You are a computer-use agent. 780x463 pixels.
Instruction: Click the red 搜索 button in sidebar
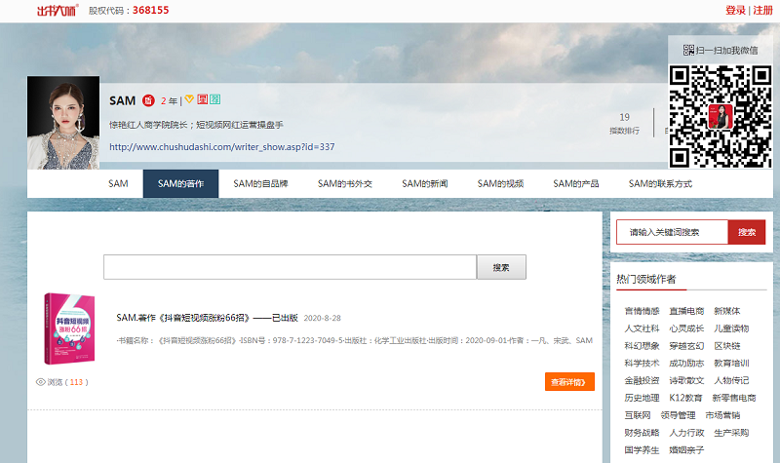746,232
